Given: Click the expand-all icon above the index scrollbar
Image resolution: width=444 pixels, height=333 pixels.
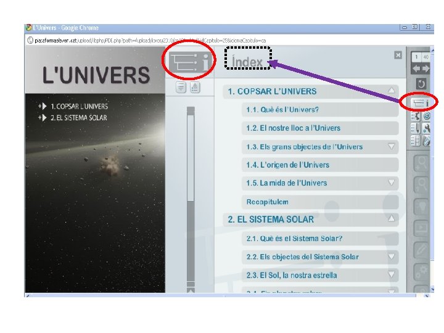Looking at the screenshot, I should pyautogui.click(x=181, y=88).
